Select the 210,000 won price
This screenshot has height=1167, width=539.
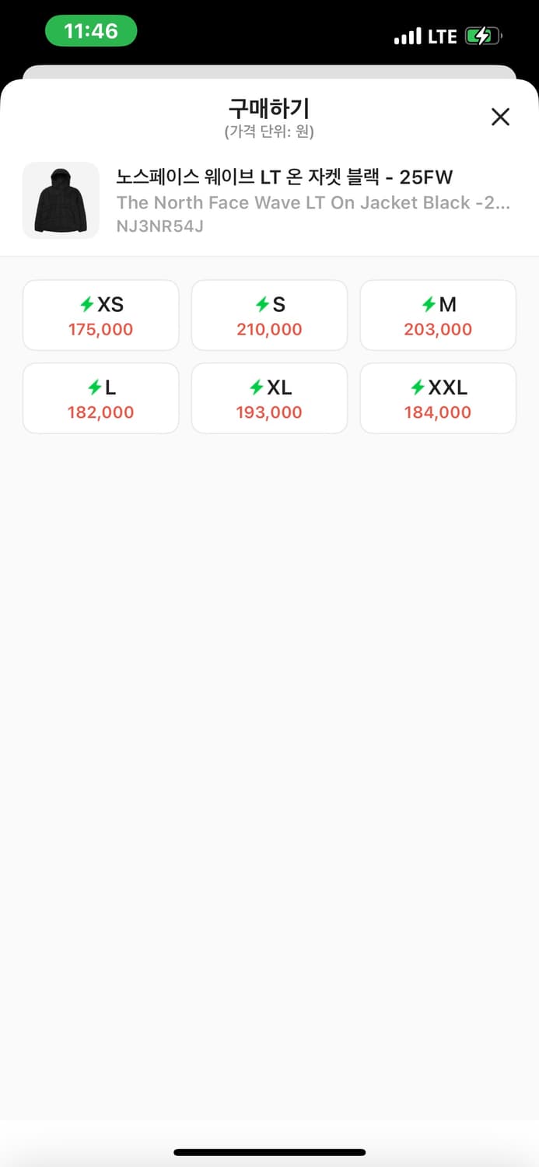click(269, 329)
